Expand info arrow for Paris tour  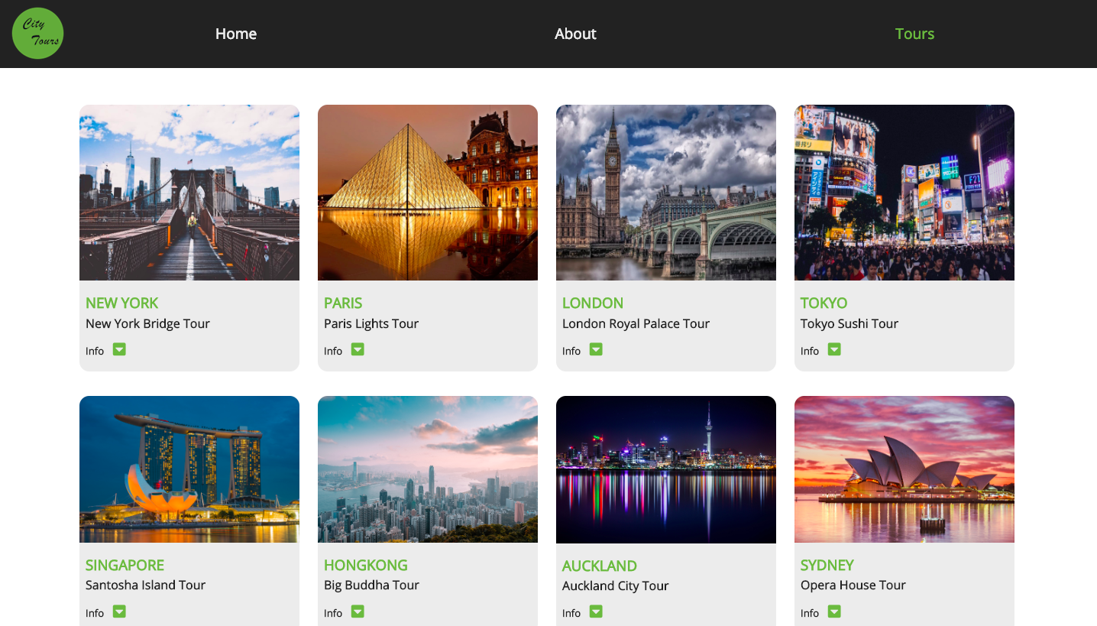coord(358,349)
